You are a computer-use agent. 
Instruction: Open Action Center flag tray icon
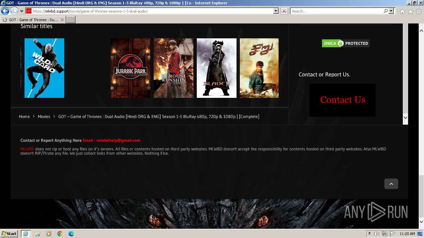tap(392, 234)
